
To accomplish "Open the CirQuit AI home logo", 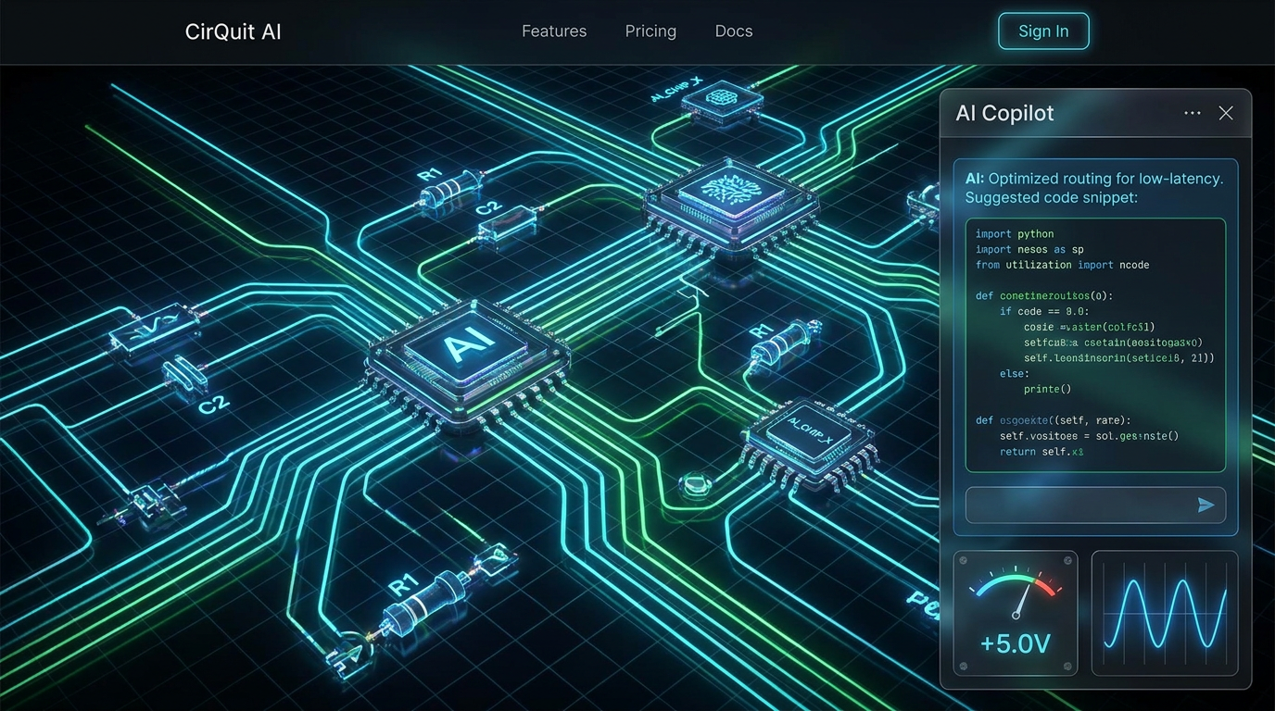I will coord(233,31).
